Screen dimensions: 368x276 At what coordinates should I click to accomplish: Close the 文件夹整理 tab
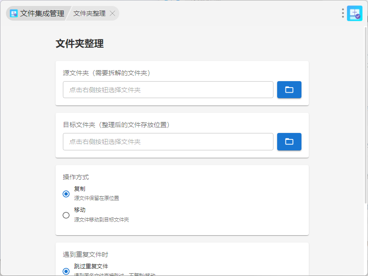click(112, 14)
